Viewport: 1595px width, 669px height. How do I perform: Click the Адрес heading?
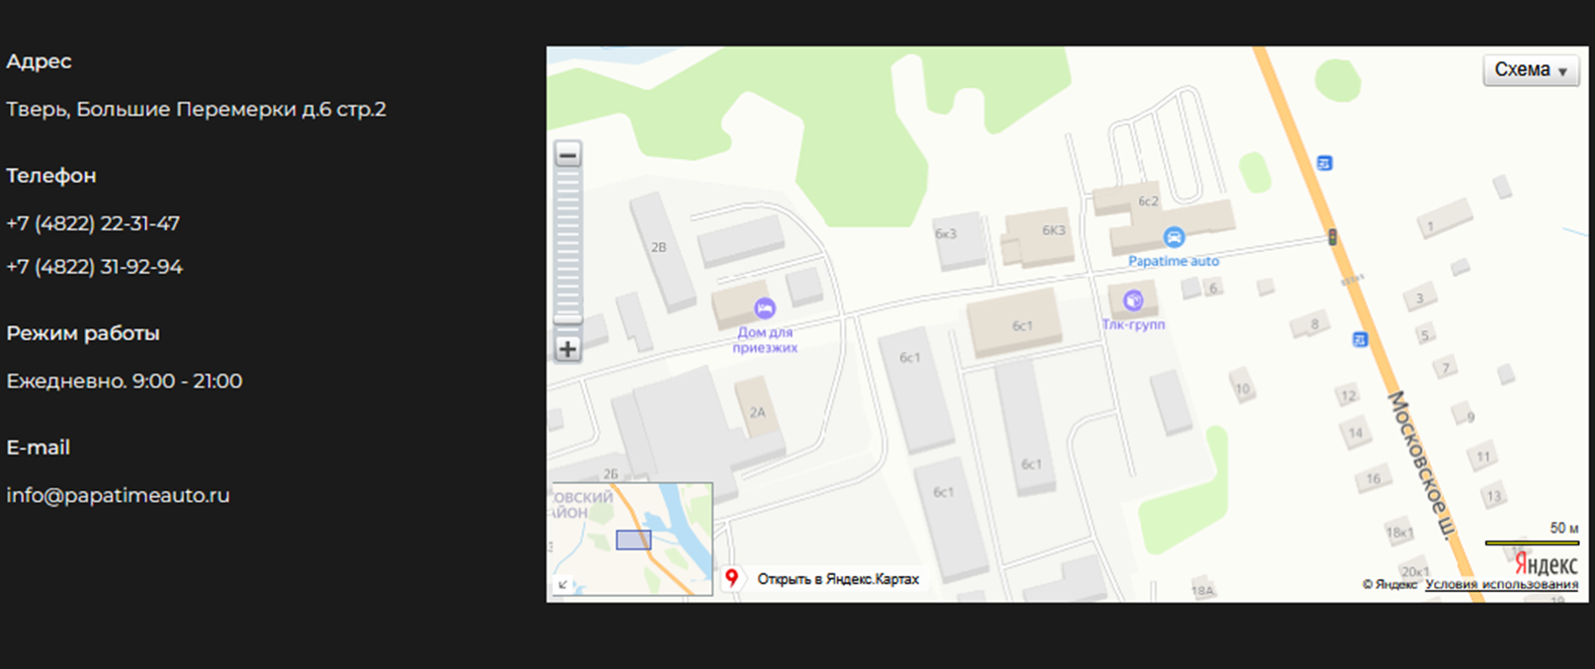coord(39,61)
